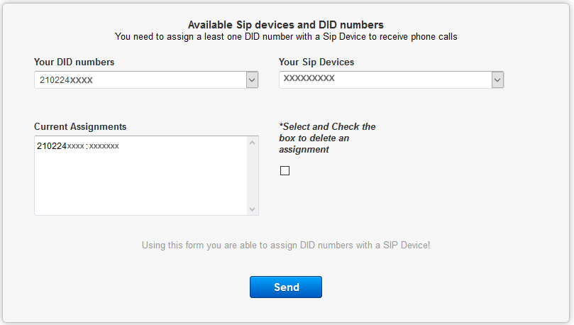Click the Sip Devices field showing XXXXXXXXX
Image resolution: width=574 pixels, height=325 pixels.
coord(384,79)
